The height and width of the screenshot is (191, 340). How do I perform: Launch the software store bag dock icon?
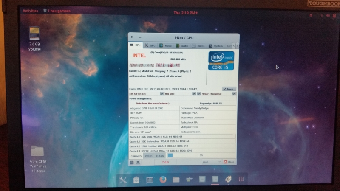pyautogui.click(x=136, y=180)
